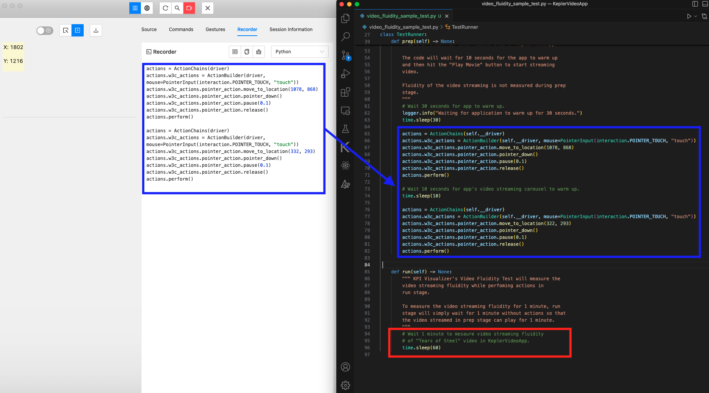Expand run options arrow beside play button
This screenshot has width=709, height=393.
pyautogui.click(x=696, y=16)
